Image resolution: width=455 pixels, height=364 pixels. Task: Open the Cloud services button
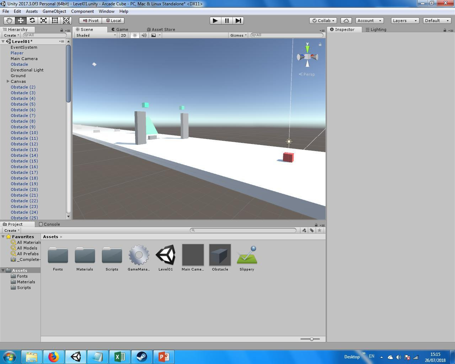[346, 21]
